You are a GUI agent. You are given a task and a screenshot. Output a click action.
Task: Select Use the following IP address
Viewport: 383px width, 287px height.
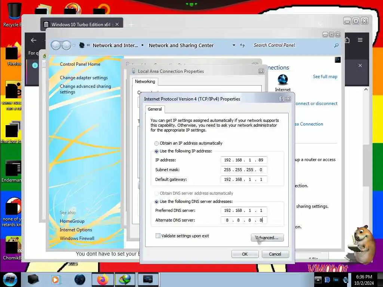click(x=157, y=151)
